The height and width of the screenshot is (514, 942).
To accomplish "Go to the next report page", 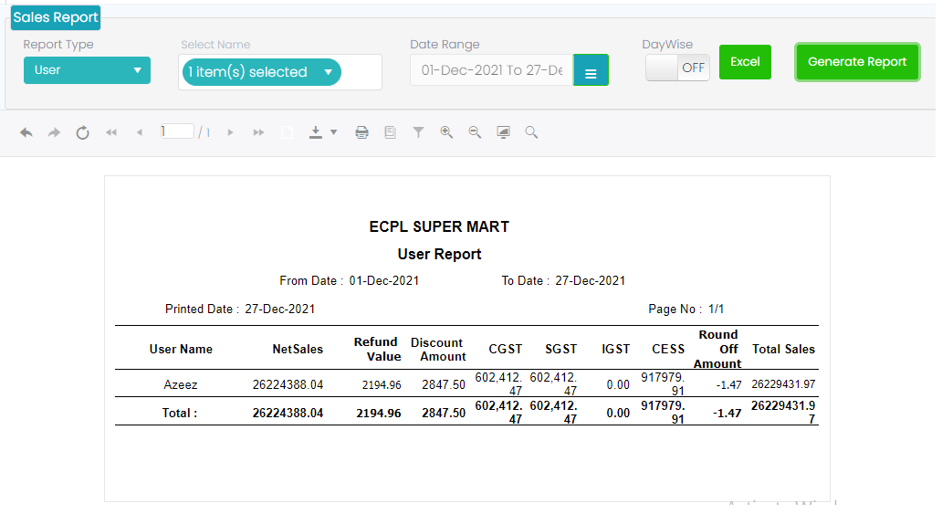I will 230,132.
